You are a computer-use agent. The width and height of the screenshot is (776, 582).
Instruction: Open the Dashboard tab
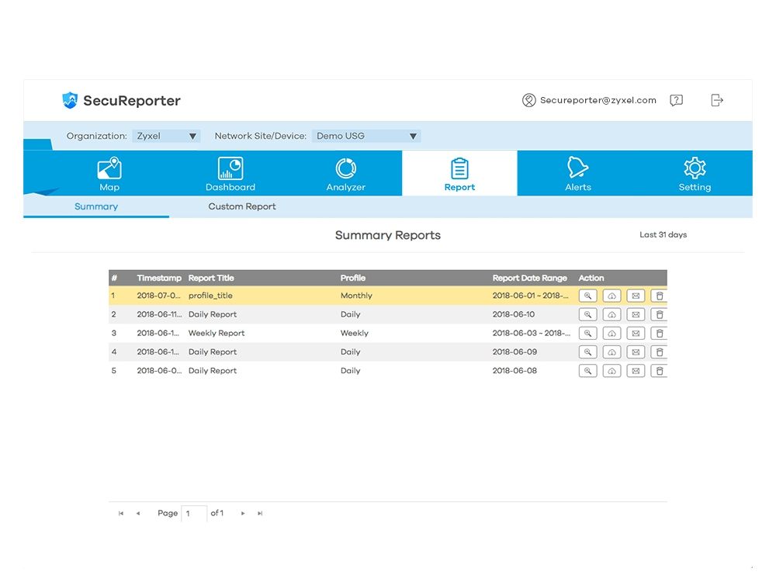pyautogui.click(x=230, y=174)
